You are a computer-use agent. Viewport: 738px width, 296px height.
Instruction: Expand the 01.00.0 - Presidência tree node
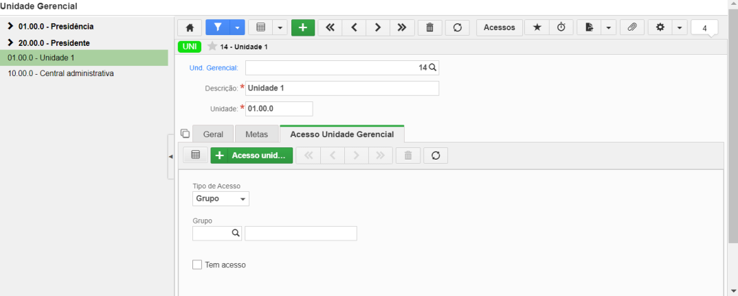pos(11,26)
